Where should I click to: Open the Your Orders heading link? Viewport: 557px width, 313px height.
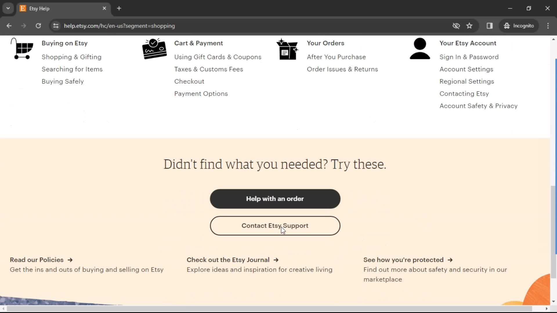[x=325, y=43]
